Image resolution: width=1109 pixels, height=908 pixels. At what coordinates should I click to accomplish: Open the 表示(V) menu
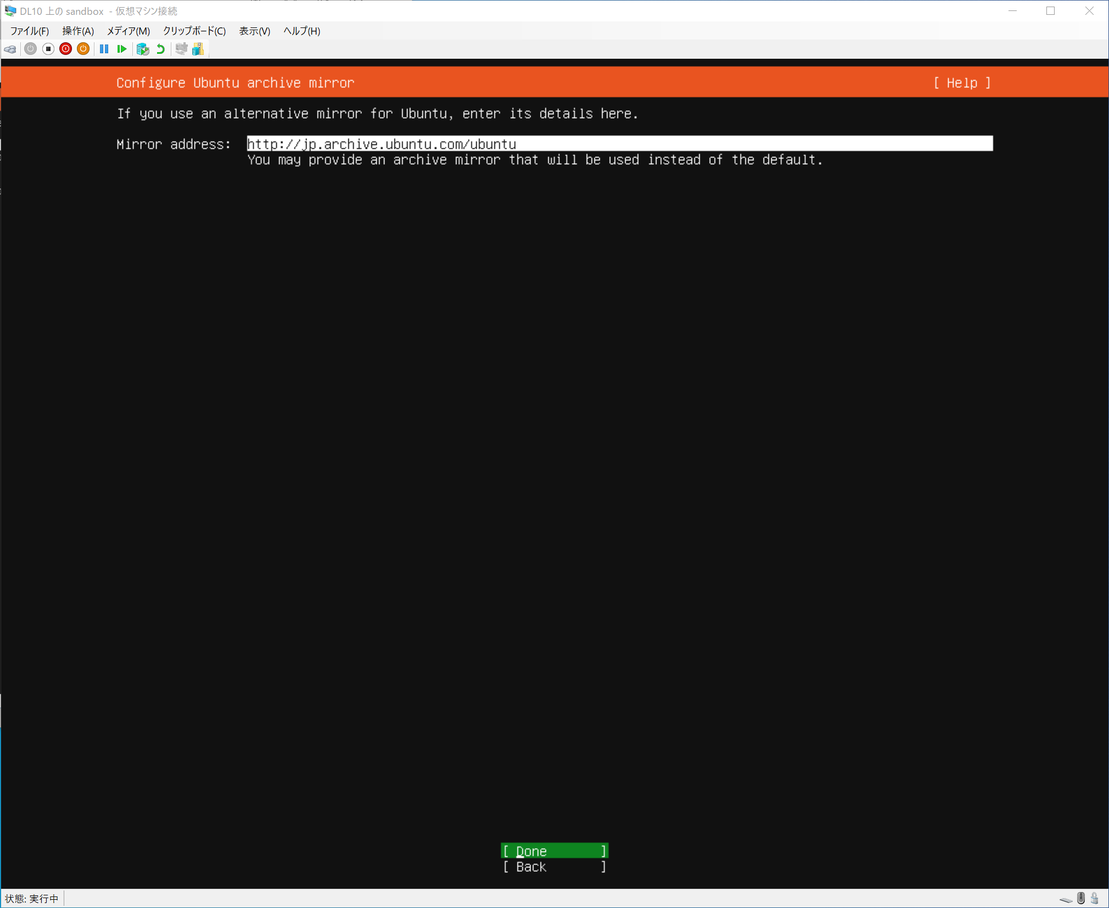click(254, 31)
